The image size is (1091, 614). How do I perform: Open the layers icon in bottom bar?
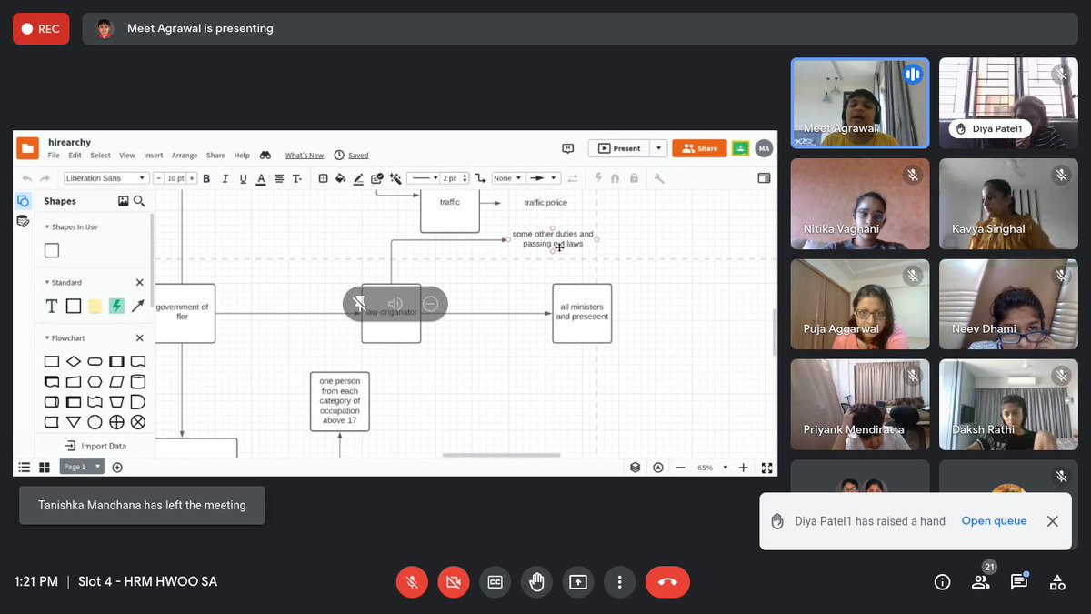[x=636, y=468]
